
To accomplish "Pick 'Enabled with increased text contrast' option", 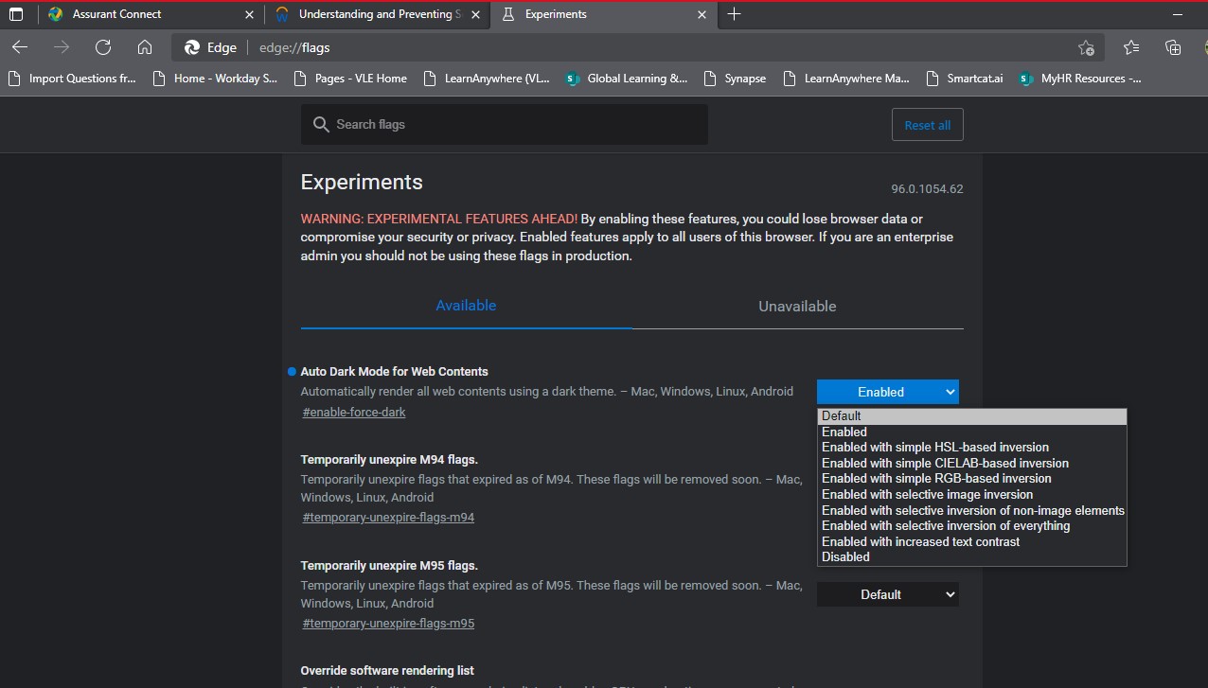I will (x=920, y=541).
